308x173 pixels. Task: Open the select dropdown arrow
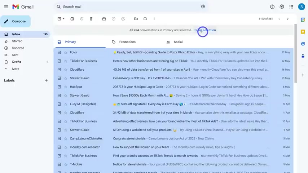click(x=63, y=19)
